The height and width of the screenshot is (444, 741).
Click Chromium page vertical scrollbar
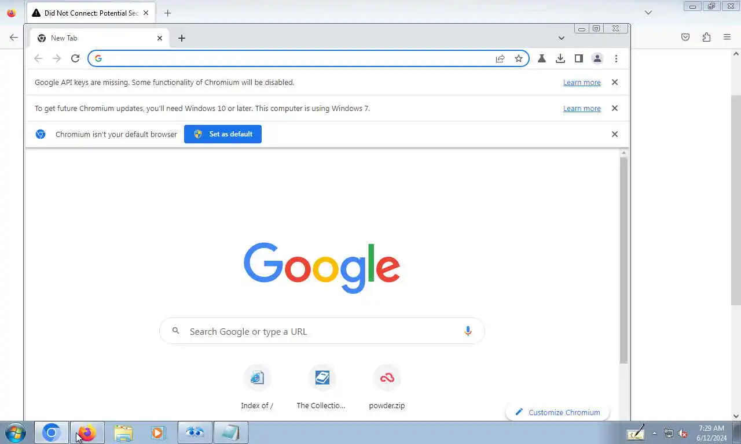point(623,260)
